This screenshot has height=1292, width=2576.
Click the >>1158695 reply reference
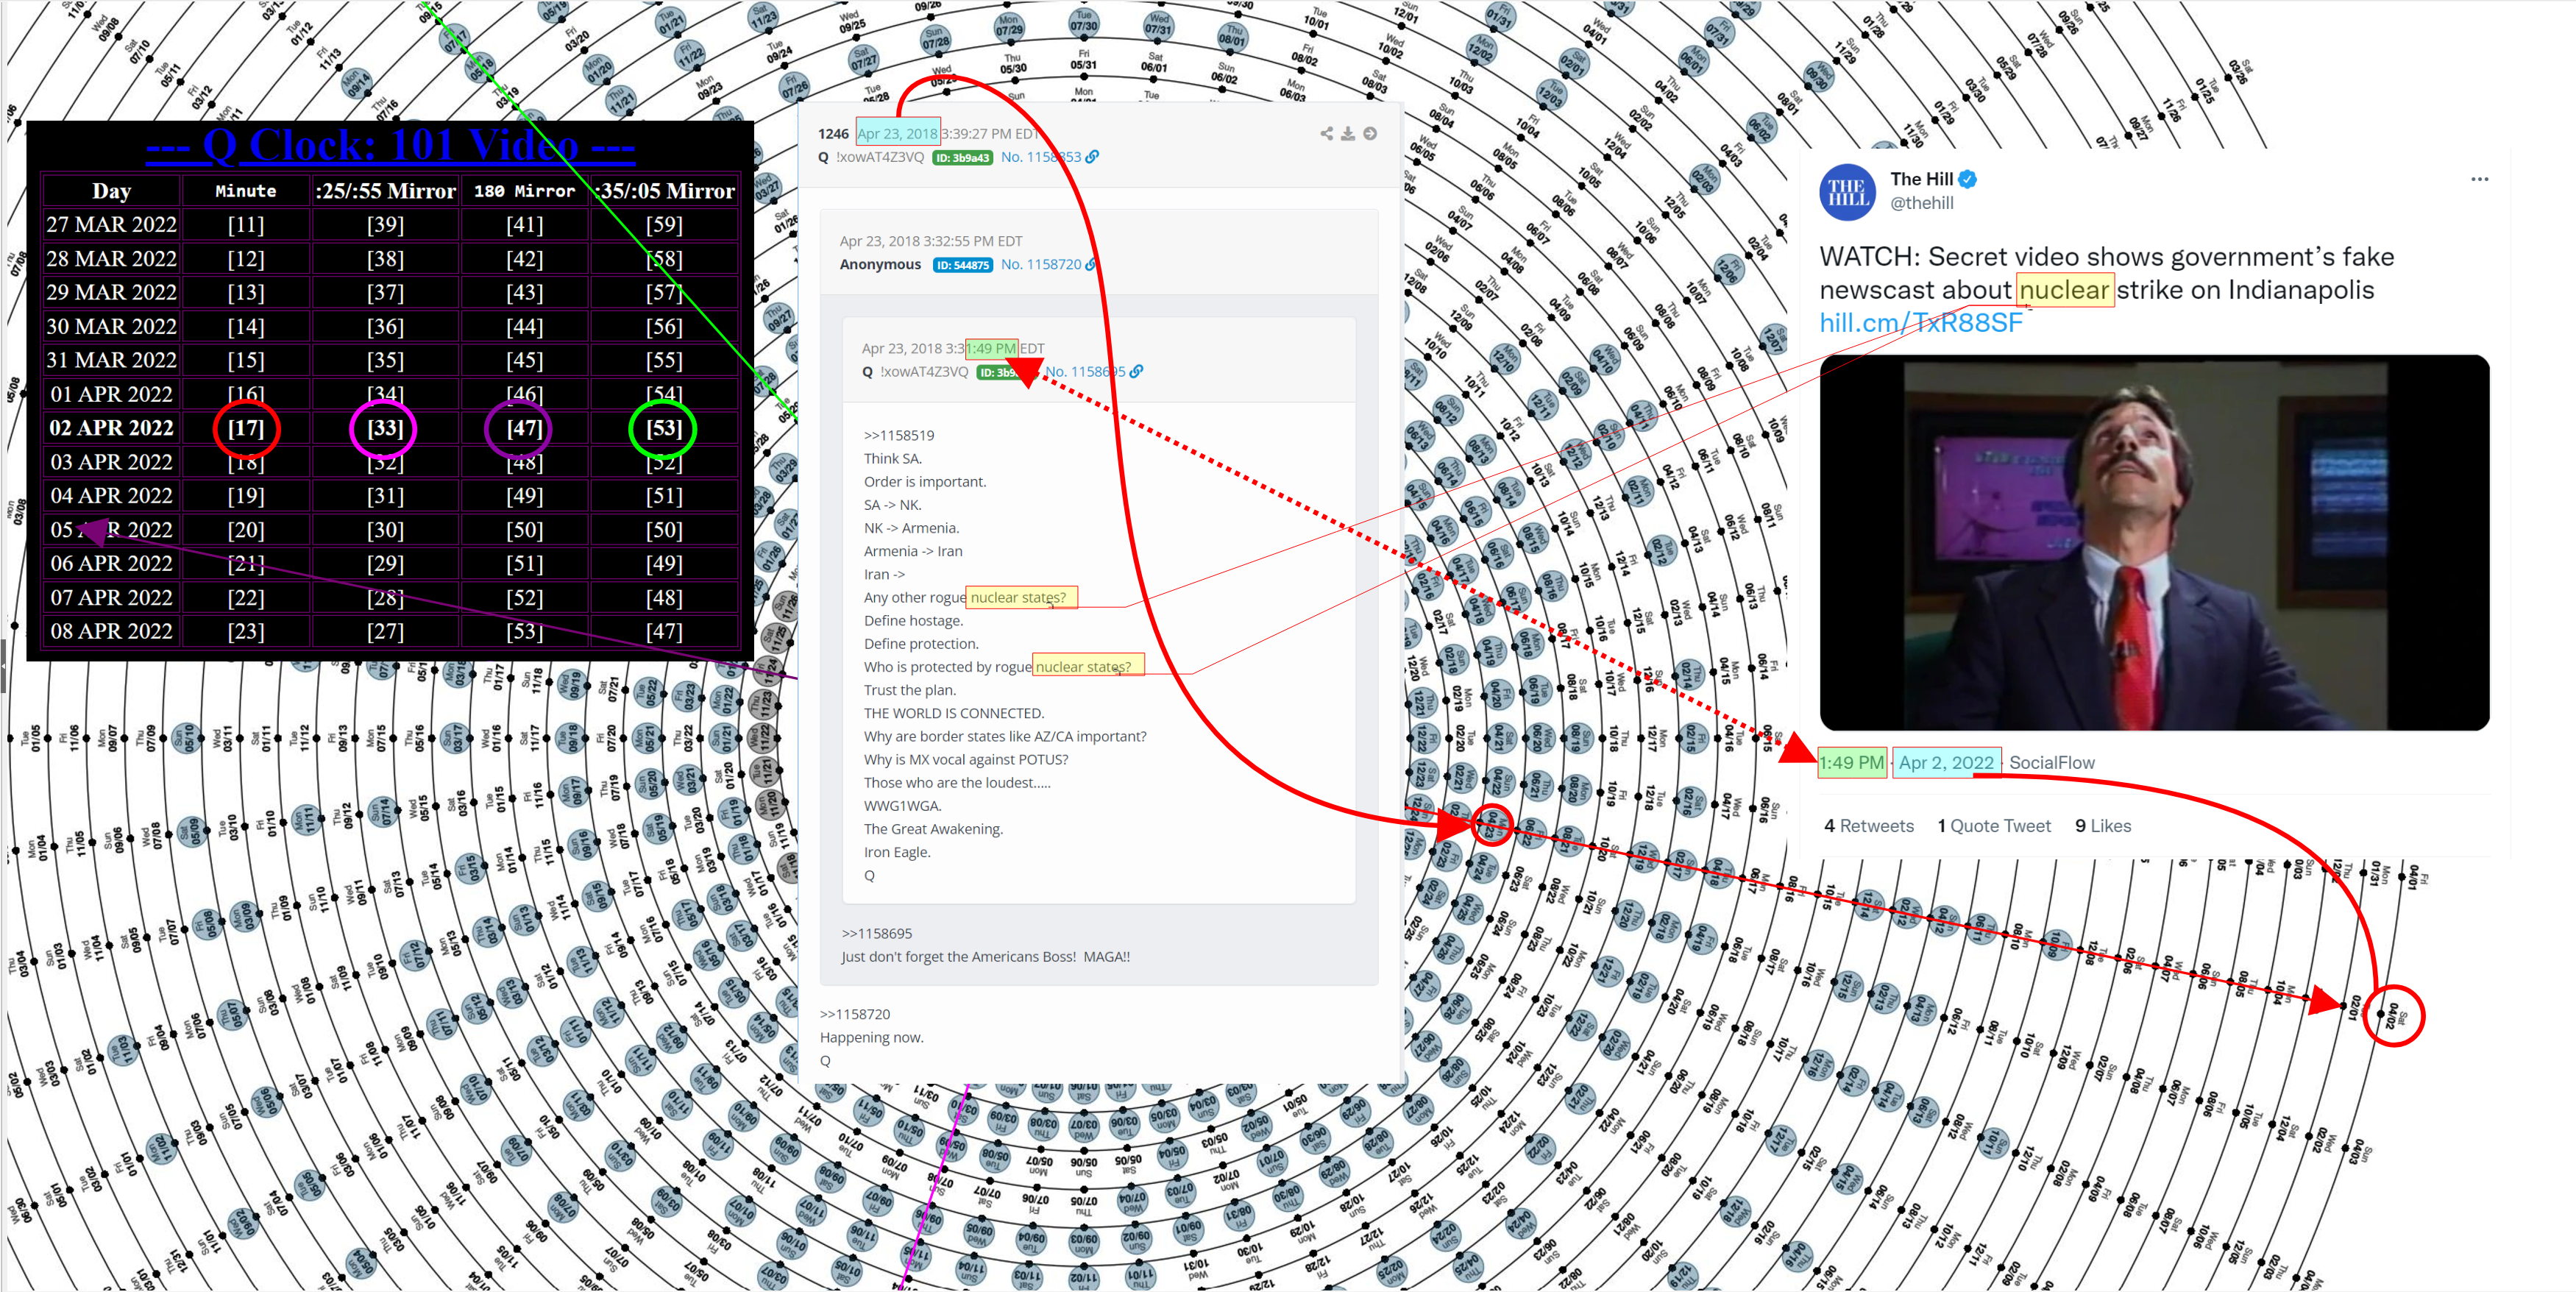tap(876, 934)
